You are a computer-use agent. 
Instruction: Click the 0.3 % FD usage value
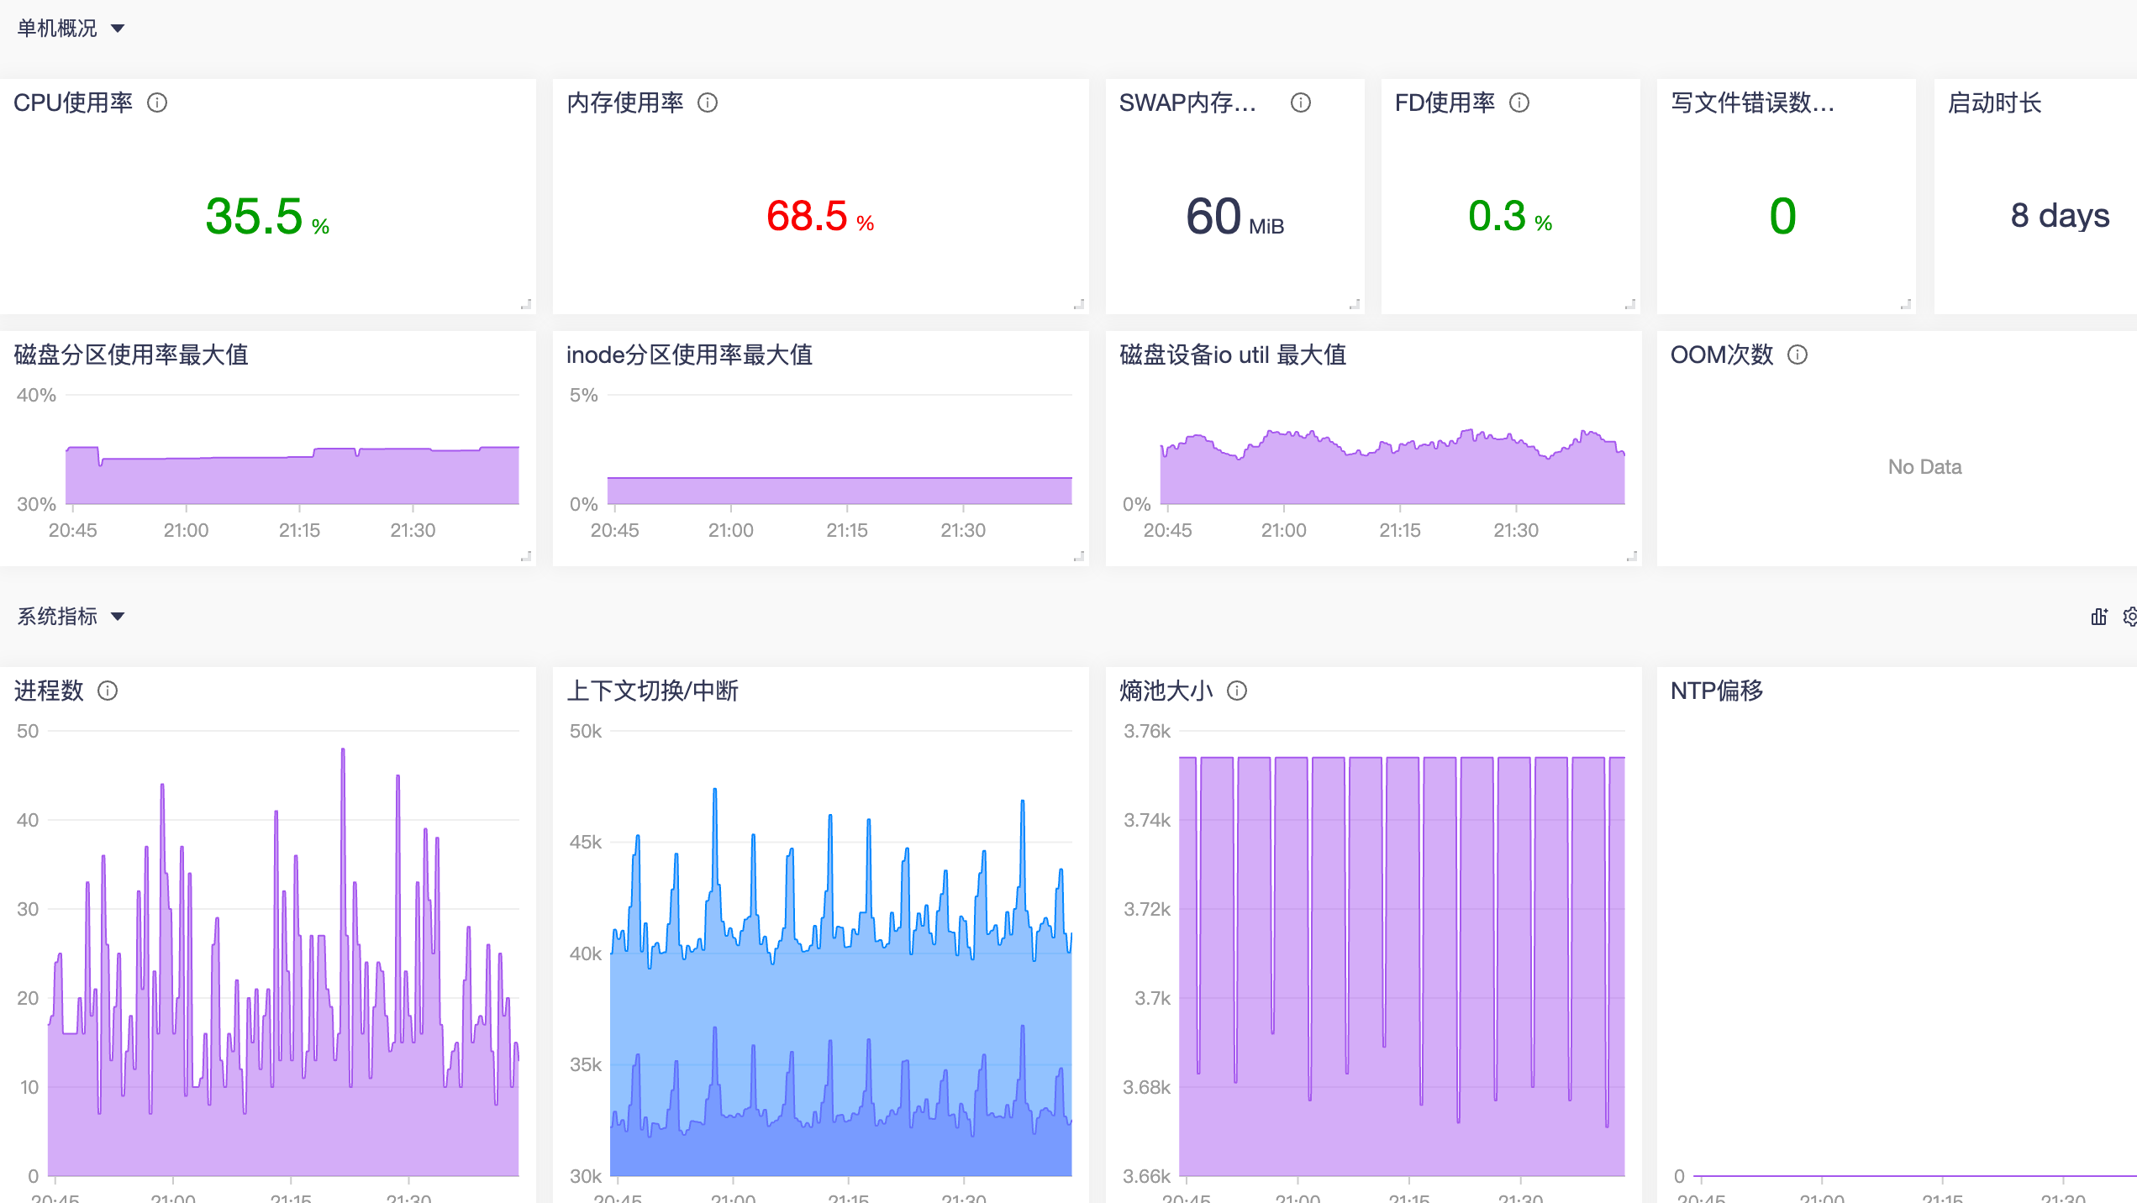point(1510,216)
